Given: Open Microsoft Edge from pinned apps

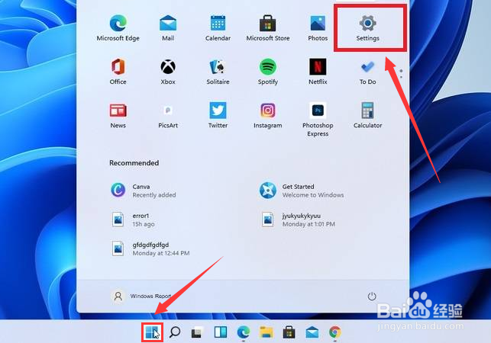Looking at the screenshot, I should tap(118, 28).
